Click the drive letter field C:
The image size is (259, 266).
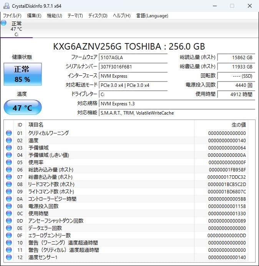pyautogui.click(x=133, y=94)
